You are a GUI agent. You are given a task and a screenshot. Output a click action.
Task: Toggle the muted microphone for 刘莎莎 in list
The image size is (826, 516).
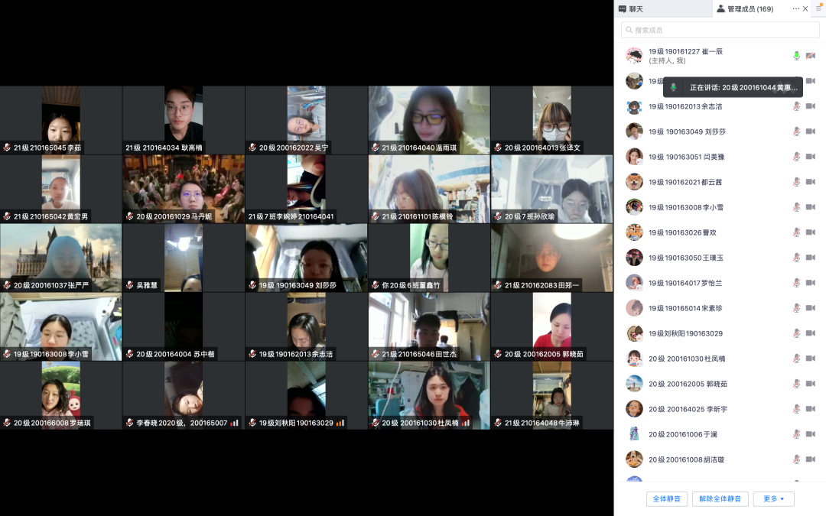pos(796,131)
